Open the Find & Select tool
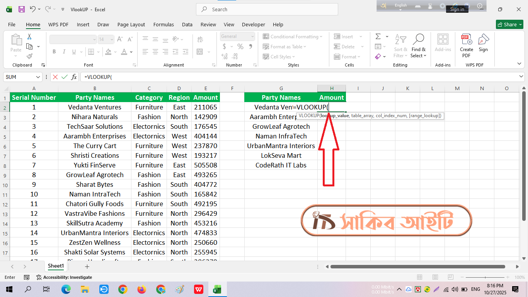Viewport: 528px width, 297px height. click(x=418, y=46)
